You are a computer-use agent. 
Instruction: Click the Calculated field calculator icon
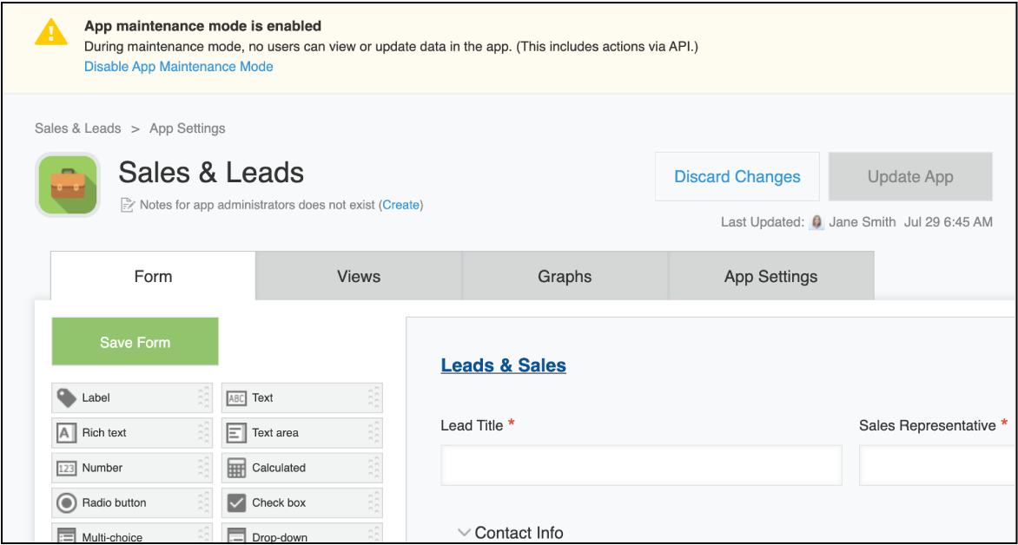tap(236, 469)
